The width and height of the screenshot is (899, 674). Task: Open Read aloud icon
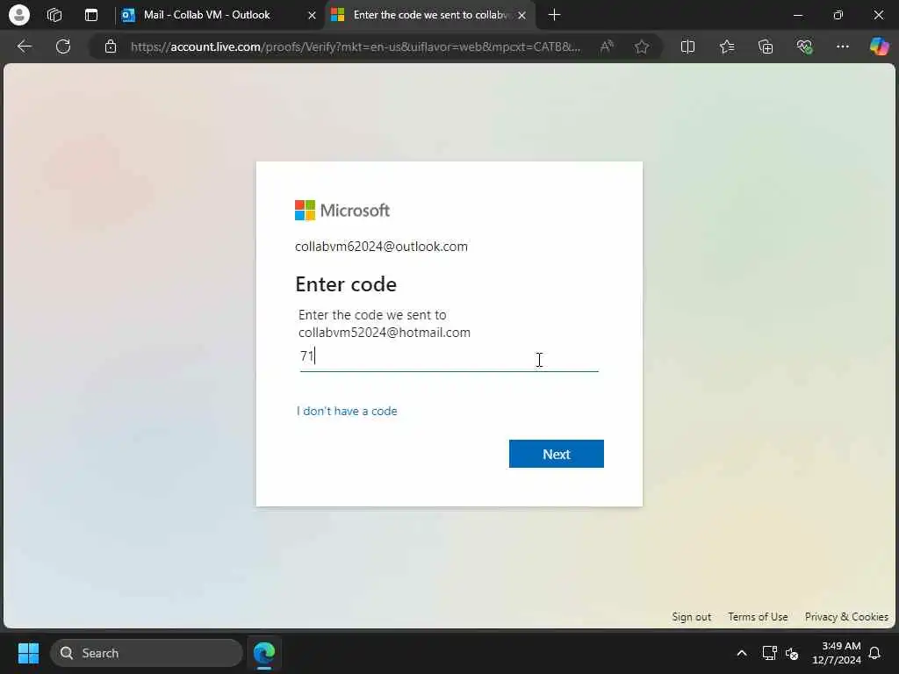(x=607, y=47)
